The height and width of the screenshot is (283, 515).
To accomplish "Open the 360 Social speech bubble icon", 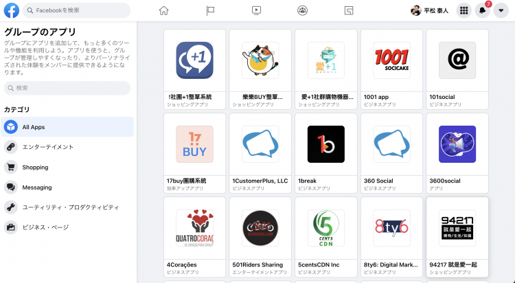I will coord(391,144).
